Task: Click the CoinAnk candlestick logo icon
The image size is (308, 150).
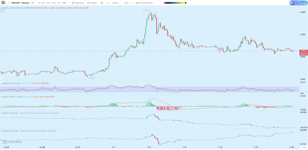Action: (x=3, y=3)
